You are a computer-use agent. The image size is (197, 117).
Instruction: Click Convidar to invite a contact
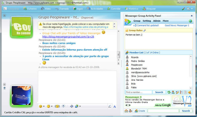[x=114, y=9]
